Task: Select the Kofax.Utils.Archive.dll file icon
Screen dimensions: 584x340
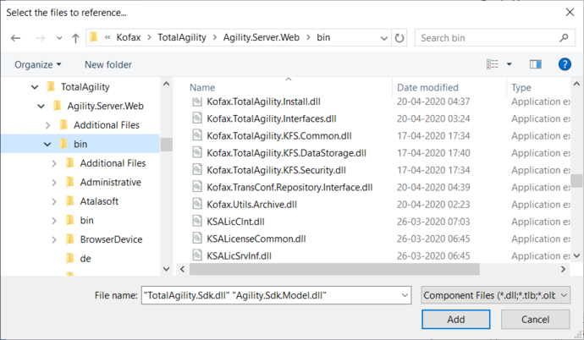Action: [x=197, y=204]
